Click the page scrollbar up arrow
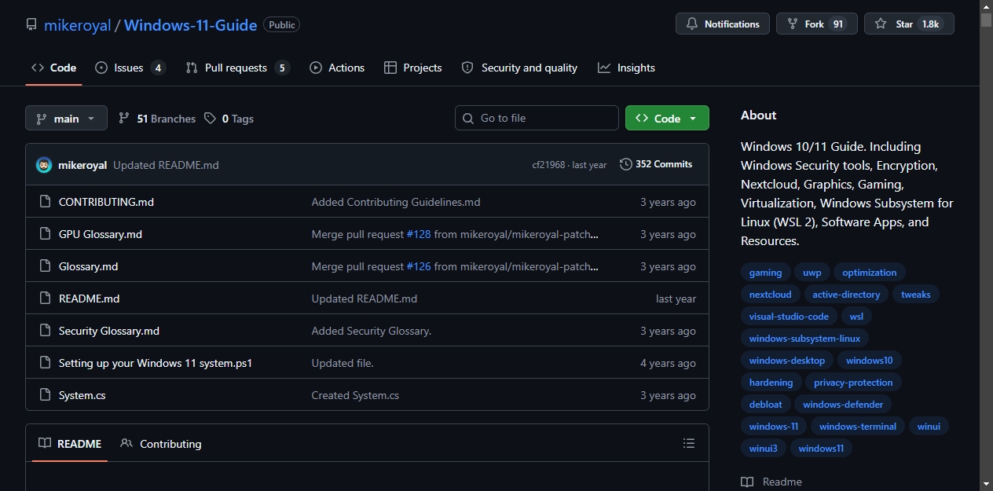 point(987,6)
